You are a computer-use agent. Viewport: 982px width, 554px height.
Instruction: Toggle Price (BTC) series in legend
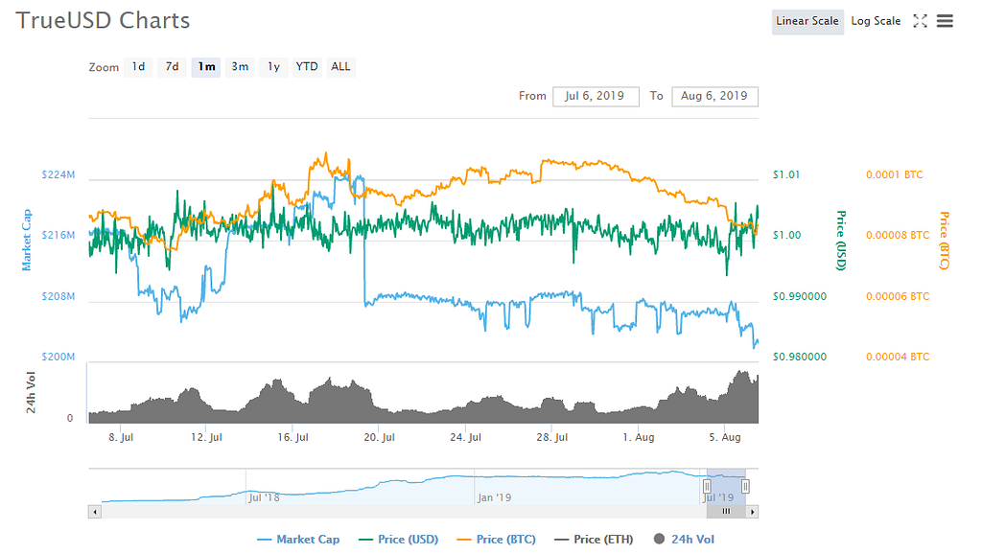496,540
